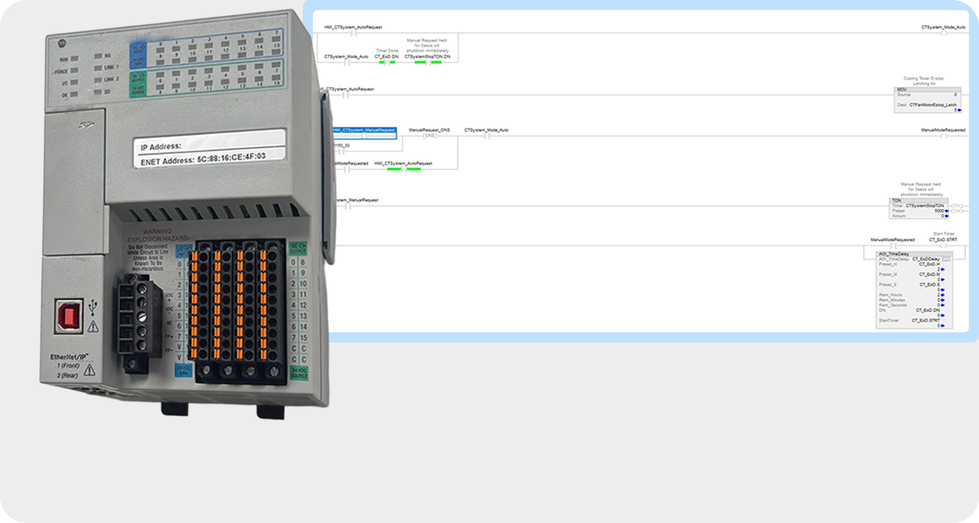Select the CTSystemStopTON.DN contact
The width and height of the screenshot is (979, 523).
pos(428,62)
